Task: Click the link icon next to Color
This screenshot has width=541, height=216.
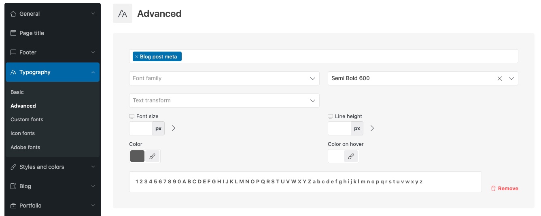Action: (x=152, y=156)
